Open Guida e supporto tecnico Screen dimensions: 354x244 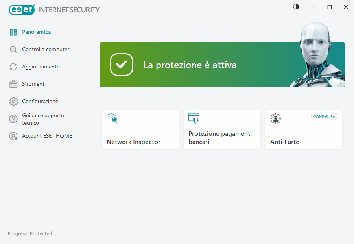coord(43,119)
